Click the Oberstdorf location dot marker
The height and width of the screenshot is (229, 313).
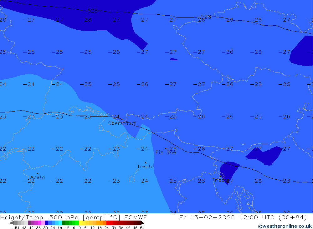click(122, 119)
